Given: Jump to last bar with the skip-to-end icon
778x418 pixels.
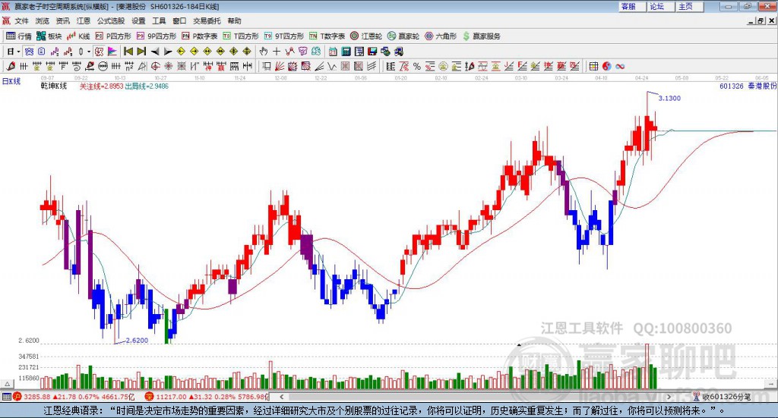Looking at the screenshot, I should click(141, 52).
